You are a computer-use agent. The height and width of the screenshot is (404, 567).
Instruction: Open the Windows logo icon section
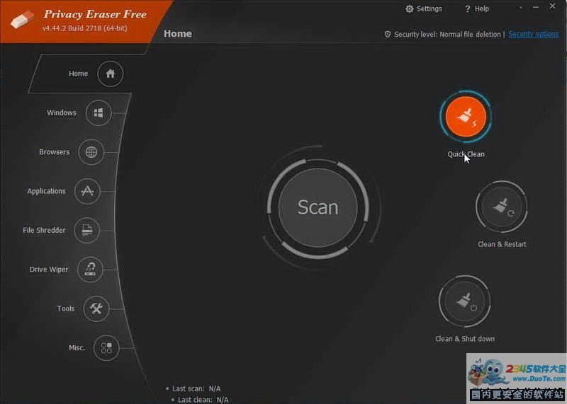99,112
